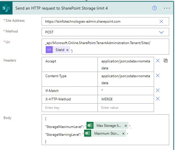Click the If-Match asterisk value cell
The width and height of the screenshot is (175, 150).
coord(126,91)
